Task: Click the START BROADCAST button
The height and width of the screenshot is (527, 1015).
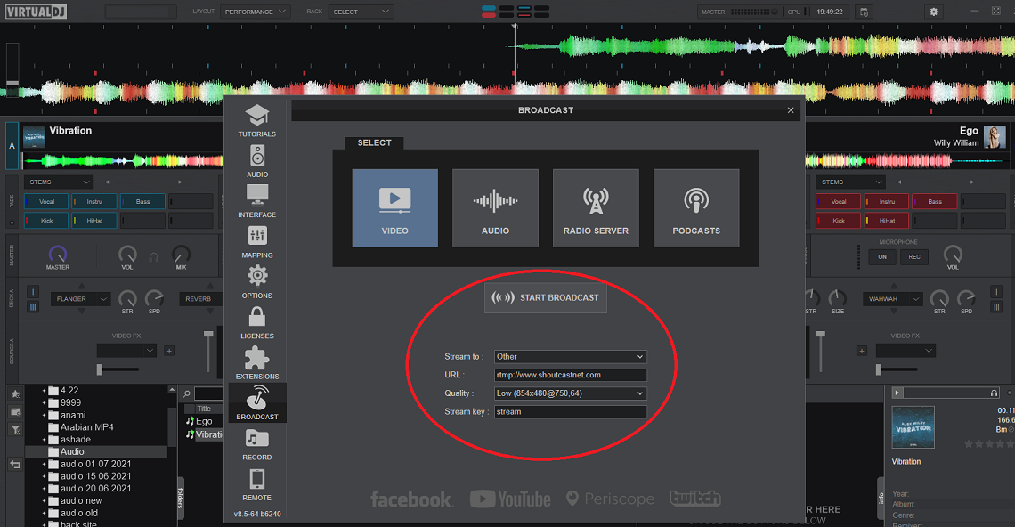Action: point(545,297)
